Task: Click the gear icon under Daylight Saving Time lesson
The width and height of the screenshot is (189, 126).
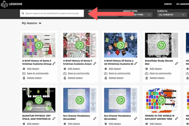Action: click(147, 124)
